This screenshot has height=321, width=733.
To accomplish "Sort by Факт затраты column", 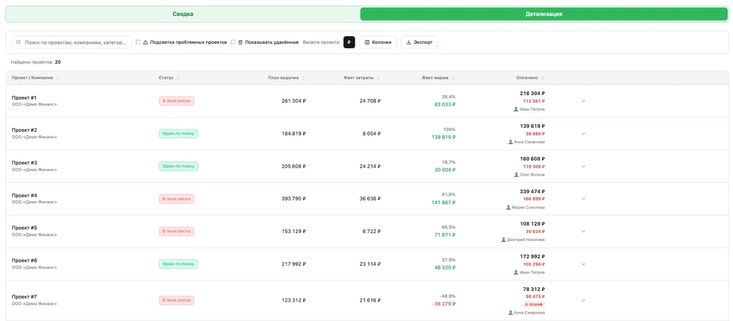I will pos(362,78).
